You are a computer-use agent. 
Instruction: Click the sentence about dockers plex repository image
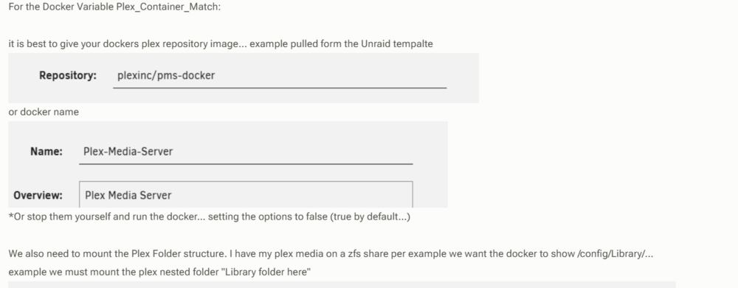[x=221, y=44]
